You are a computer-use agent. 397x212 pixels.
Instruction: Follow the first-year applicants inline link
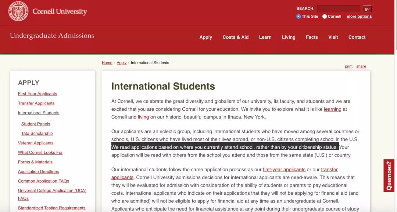point(284,169)
